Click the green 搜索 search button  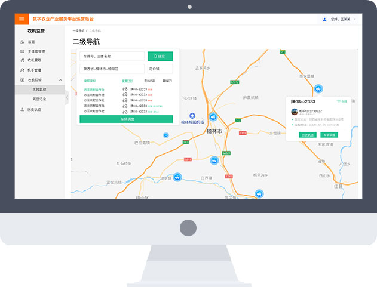[160, 56]
